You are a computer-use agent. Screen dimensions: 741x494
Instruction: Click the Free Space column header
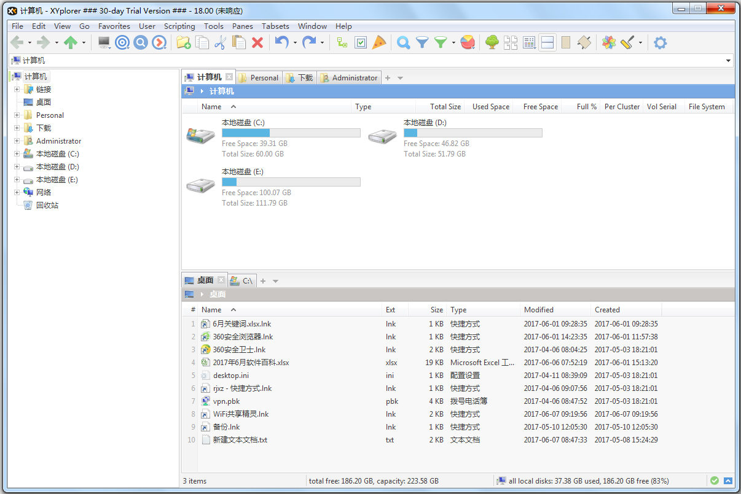click(x=540, y=107)
